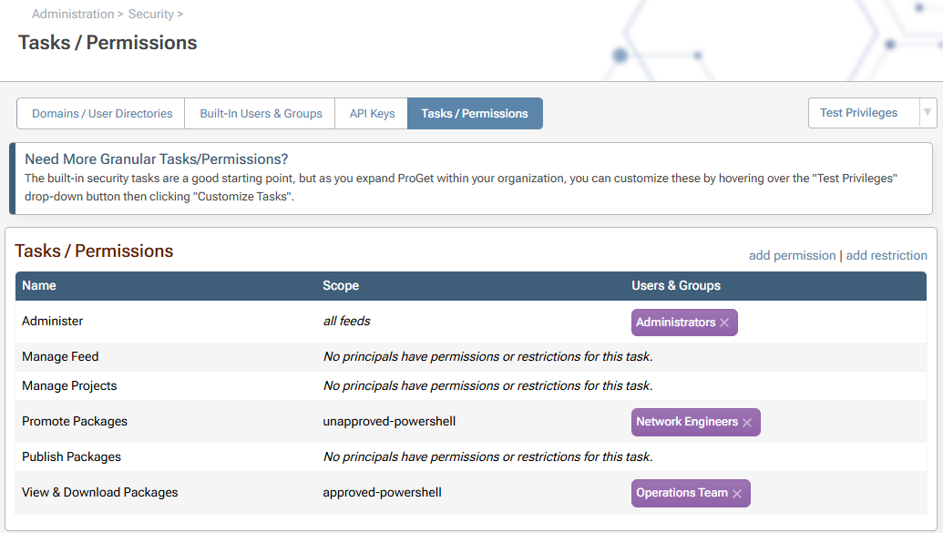
Task: Remove the Operations Team group tag
Action: tap(737, 493)
